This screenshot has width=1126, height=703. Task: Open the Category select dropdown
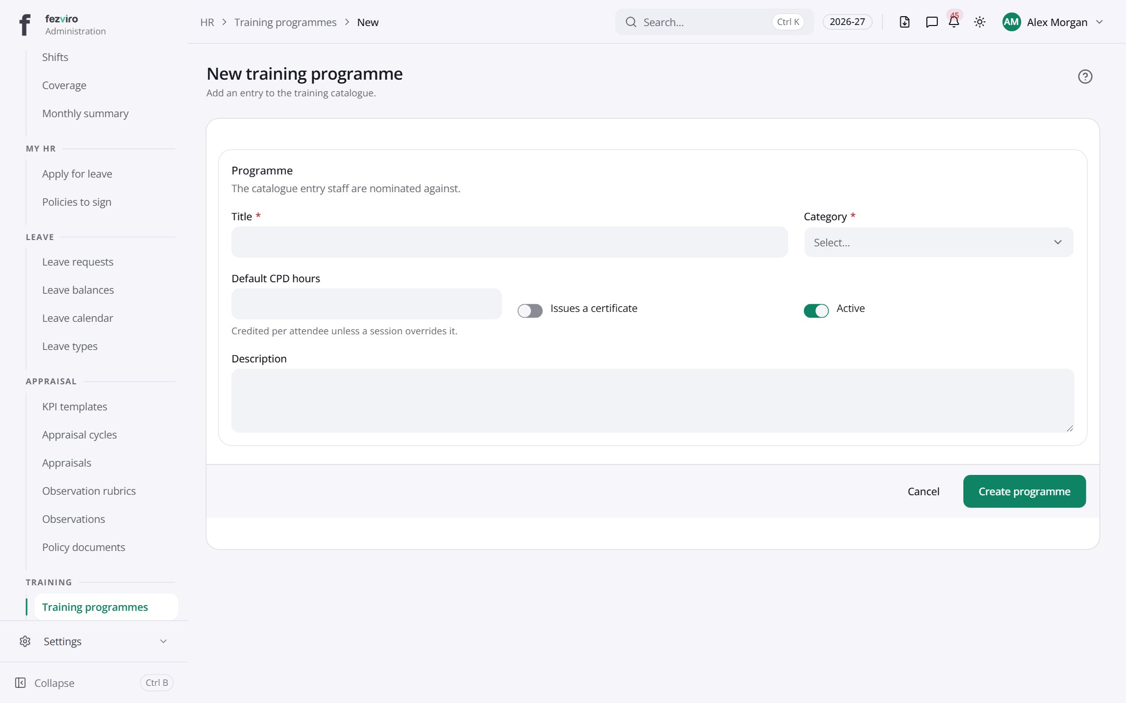coord(938,242)
